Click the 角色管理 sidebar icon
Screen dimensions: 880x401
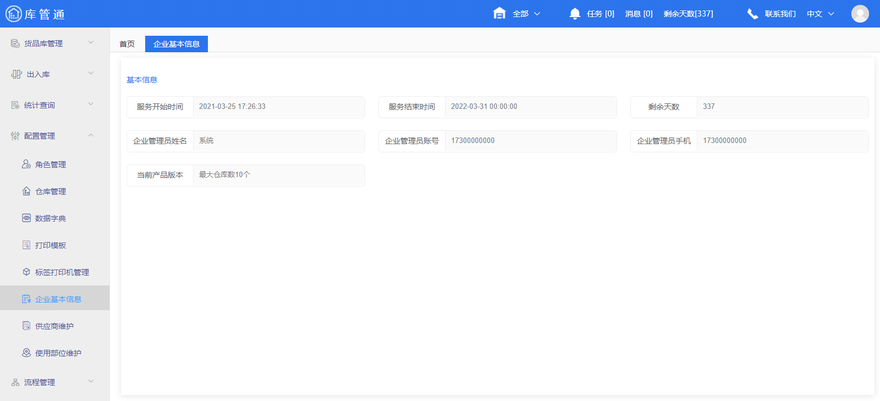[x=26, y=164]
